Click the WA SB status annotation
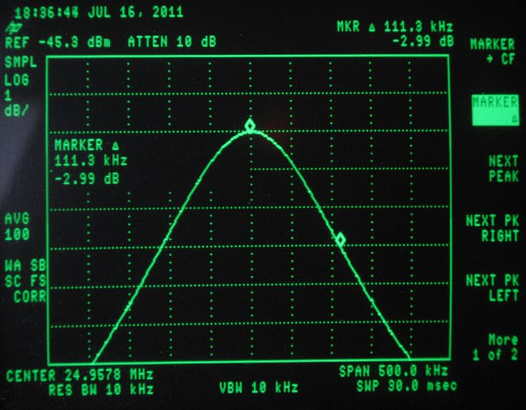The width and height of the screenshot is (526, 410). click(x=25, y=265)
